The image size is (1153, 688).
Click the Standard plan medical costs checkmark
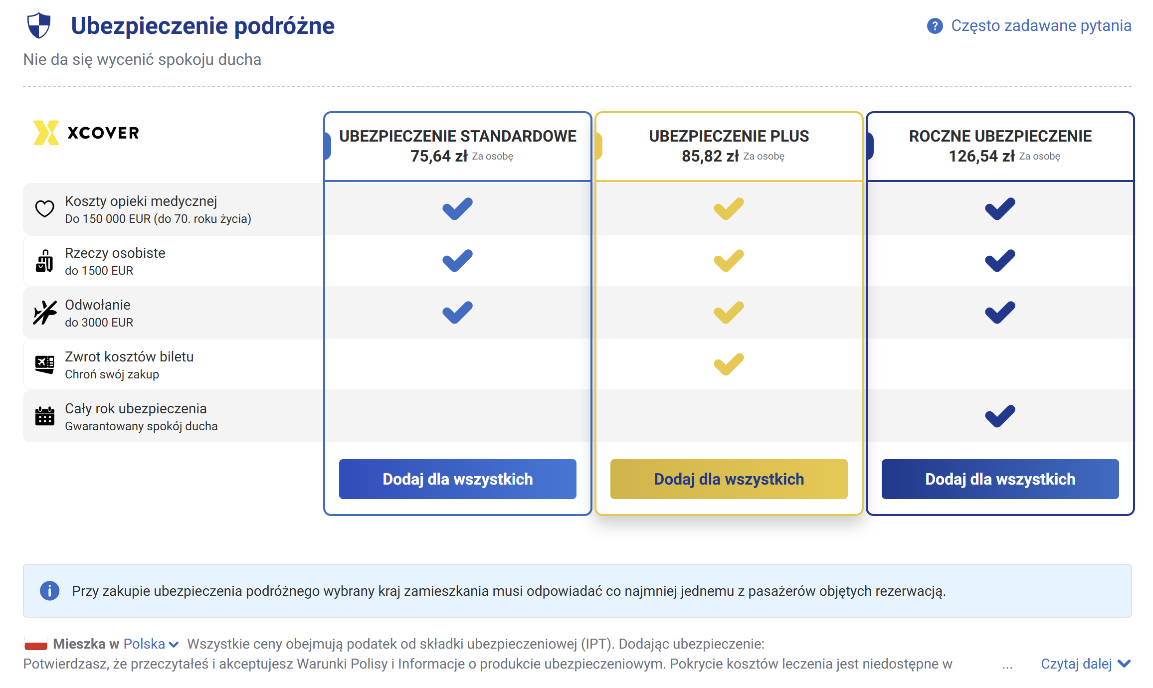click(457, 209)
